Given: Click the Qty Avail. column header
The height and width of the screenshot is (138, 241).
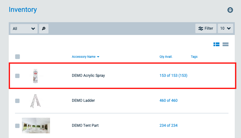Looking at the screenshot, I should (166, 57).
